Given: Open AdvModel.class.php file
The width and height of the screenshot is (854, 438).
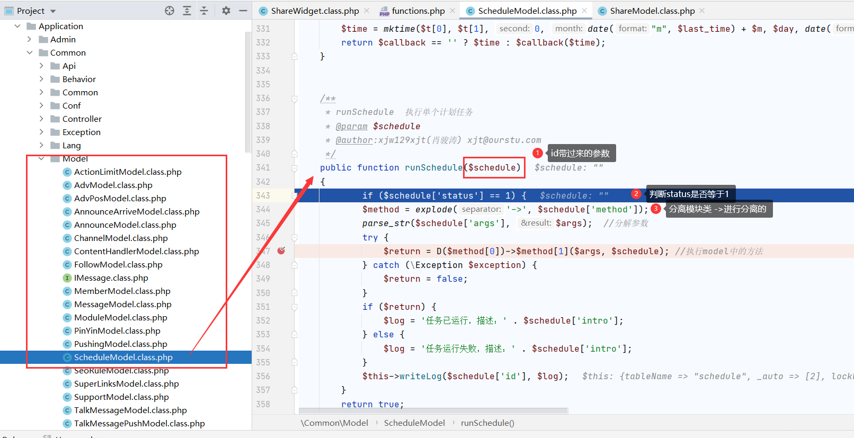Looking at the screenshot, I should click(113, 185).
